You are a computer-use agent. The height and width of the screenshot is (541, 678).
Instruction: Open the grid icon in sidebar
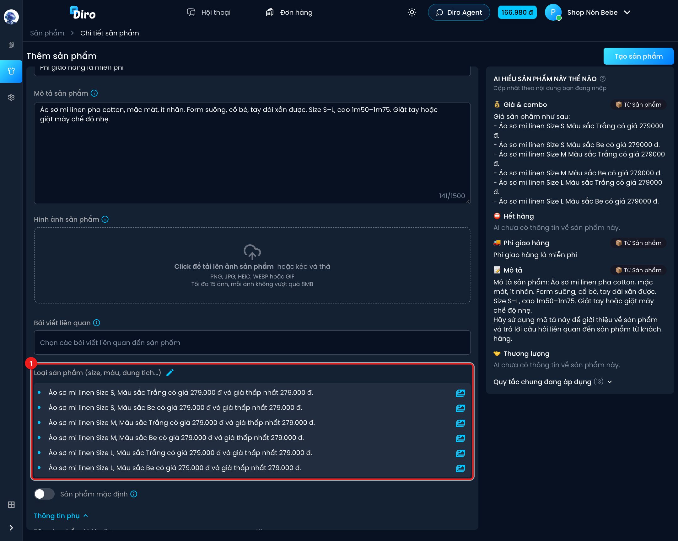(11, 505)
